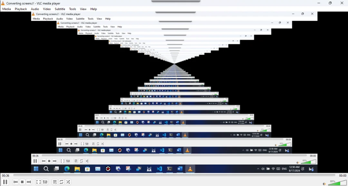Toggle fullscreen from the bottom toolbar
The width and height of the screenshot is (348, 186).
tap(38, 182)
